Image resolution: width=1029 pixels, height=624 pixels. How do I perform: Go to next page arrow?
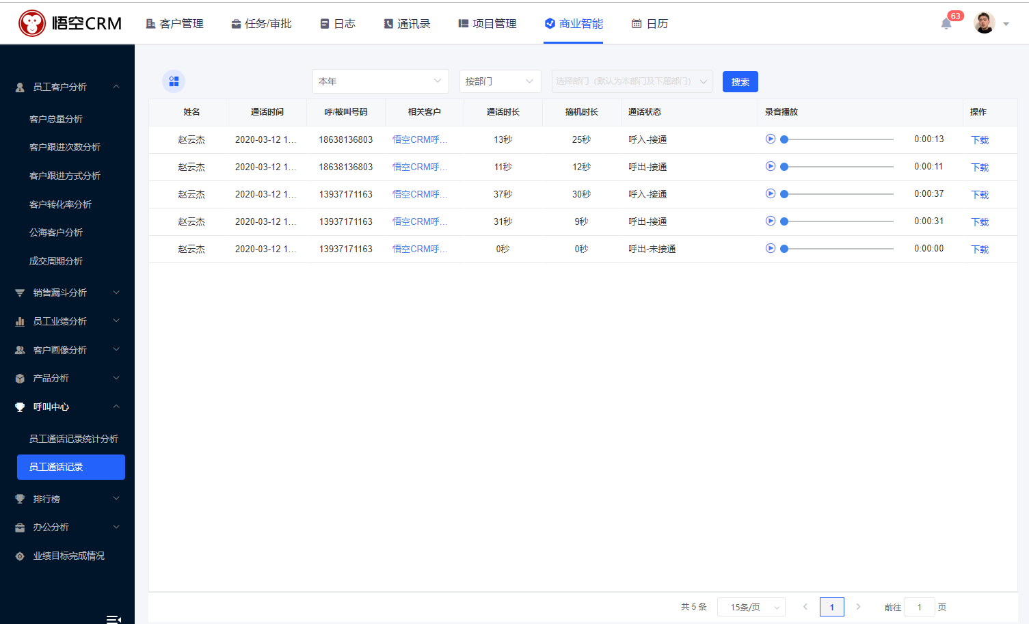point(858,607)
